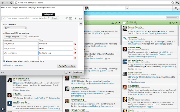The height and width of the screenshot is (112, 180).
Task: Delete the utm_medium parameter row
Action: [75, 48]
